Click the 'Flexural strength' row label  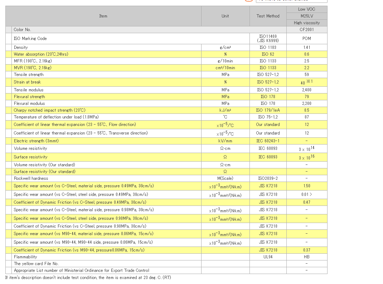(29, 97)
